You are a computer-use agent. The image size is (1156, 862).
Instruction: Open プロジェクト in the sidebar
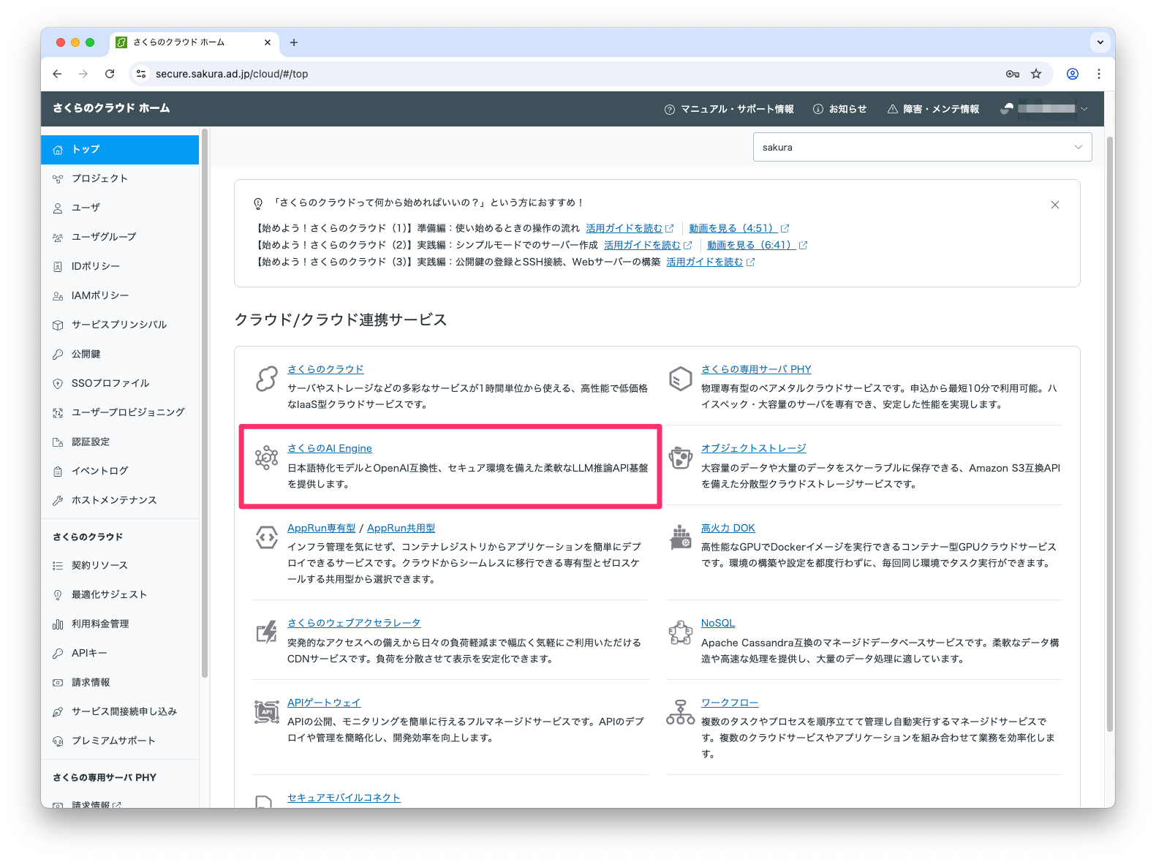(x=99, y=178)
